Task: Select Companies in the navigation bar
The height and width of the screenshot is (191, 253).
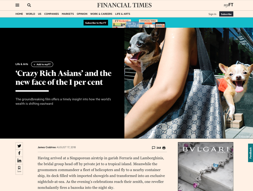Action: [x=51, y=14]
